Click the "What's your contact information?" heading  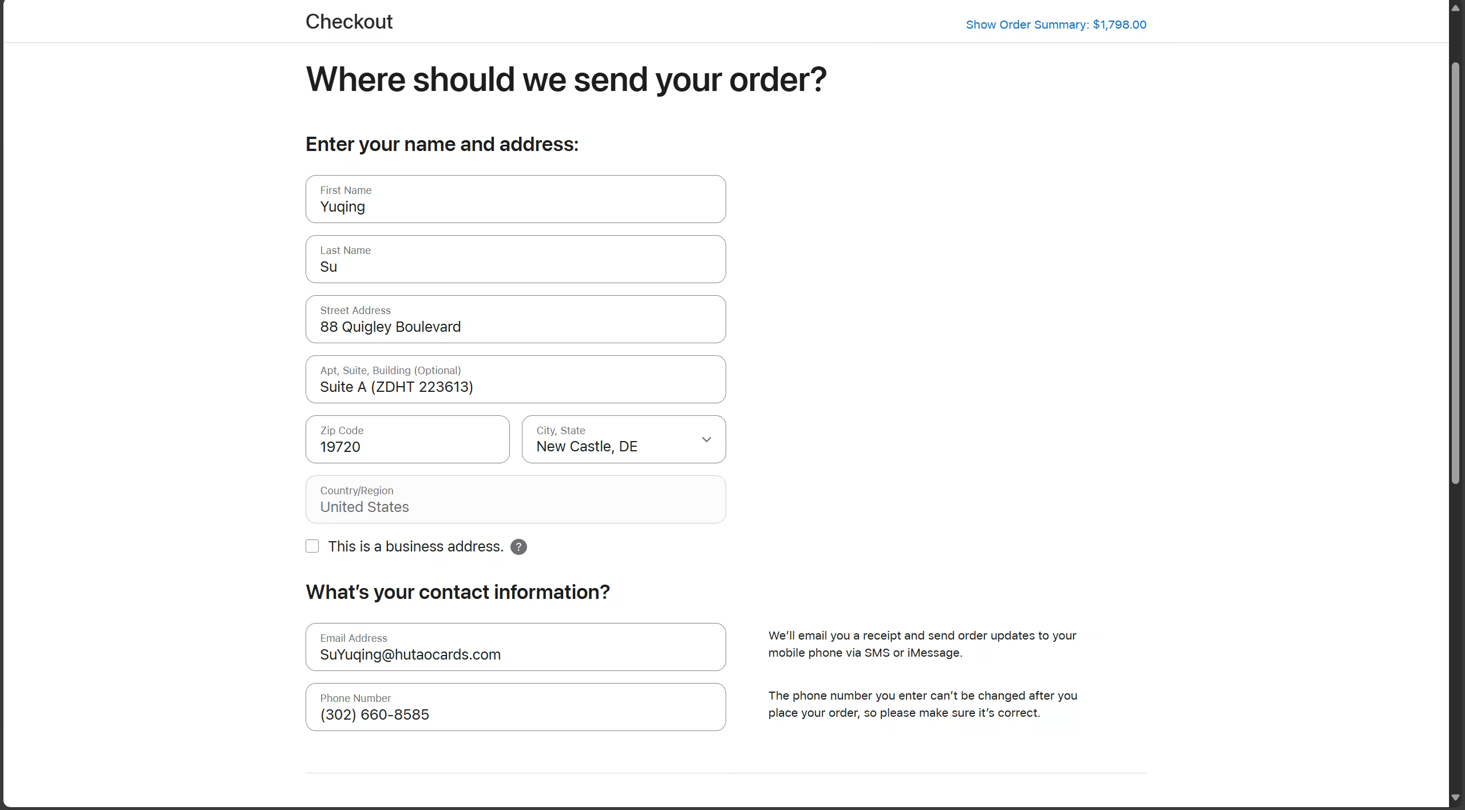click(x=457, y=592)
